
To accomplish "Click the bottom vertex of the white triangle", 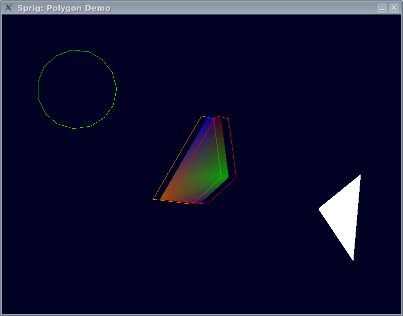I will (x=353, y=260).
